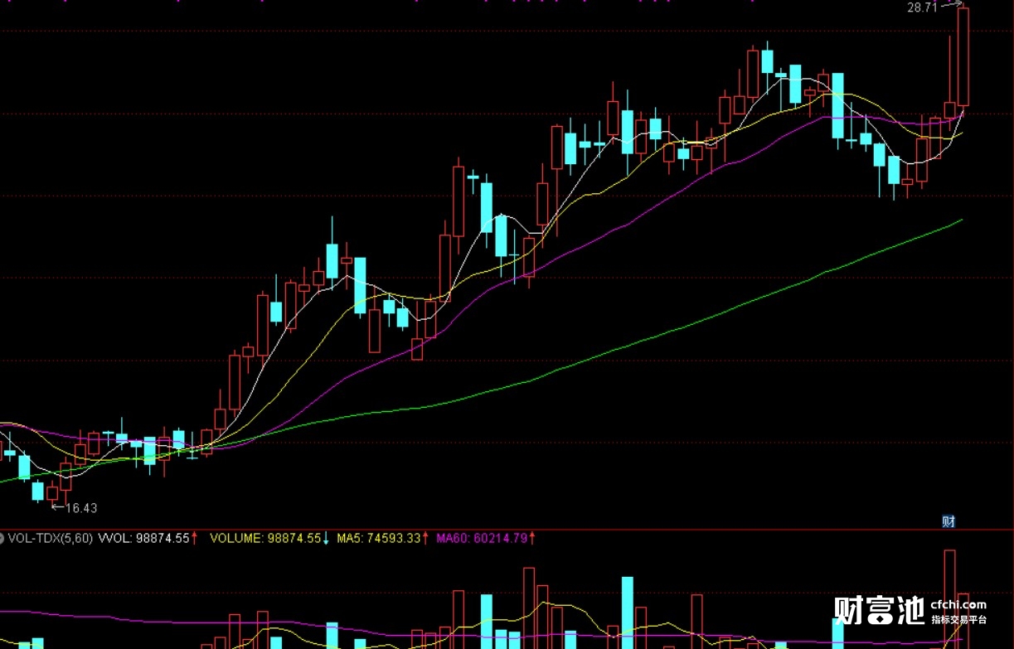Image resolution: width=1014 pixels, height=649 pixels.
Task: Click the tall red candlestick reaching 28.71
Action: 963,56
